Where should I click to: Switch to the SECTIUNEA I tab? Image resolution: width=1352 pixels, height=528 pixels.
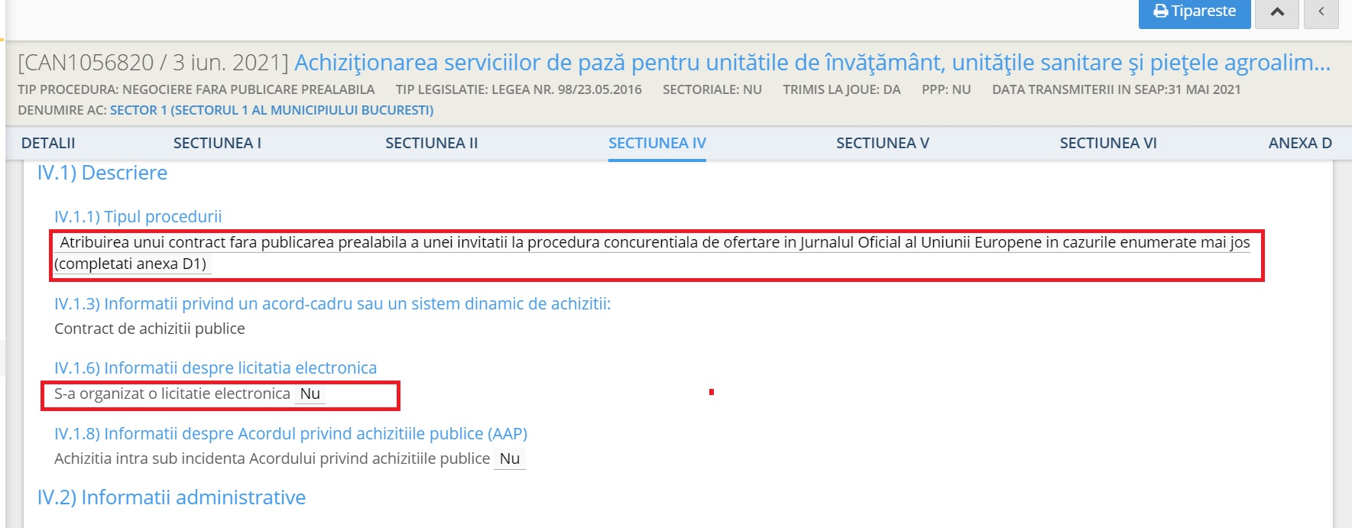[x=217, y=143]
